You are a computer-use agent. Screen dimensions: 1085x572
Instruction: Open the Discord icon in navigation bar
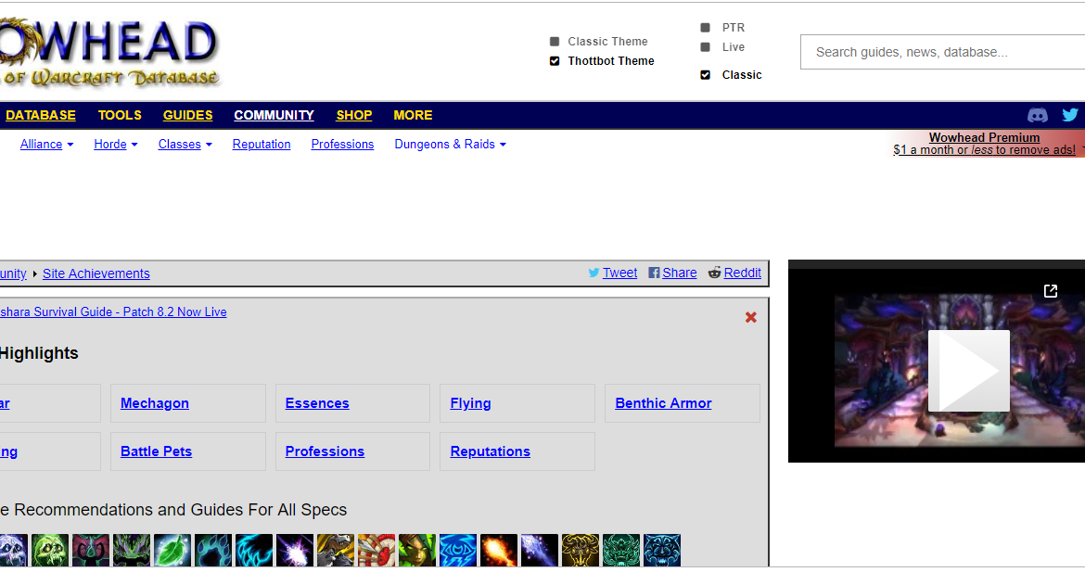pos(1038,115)
